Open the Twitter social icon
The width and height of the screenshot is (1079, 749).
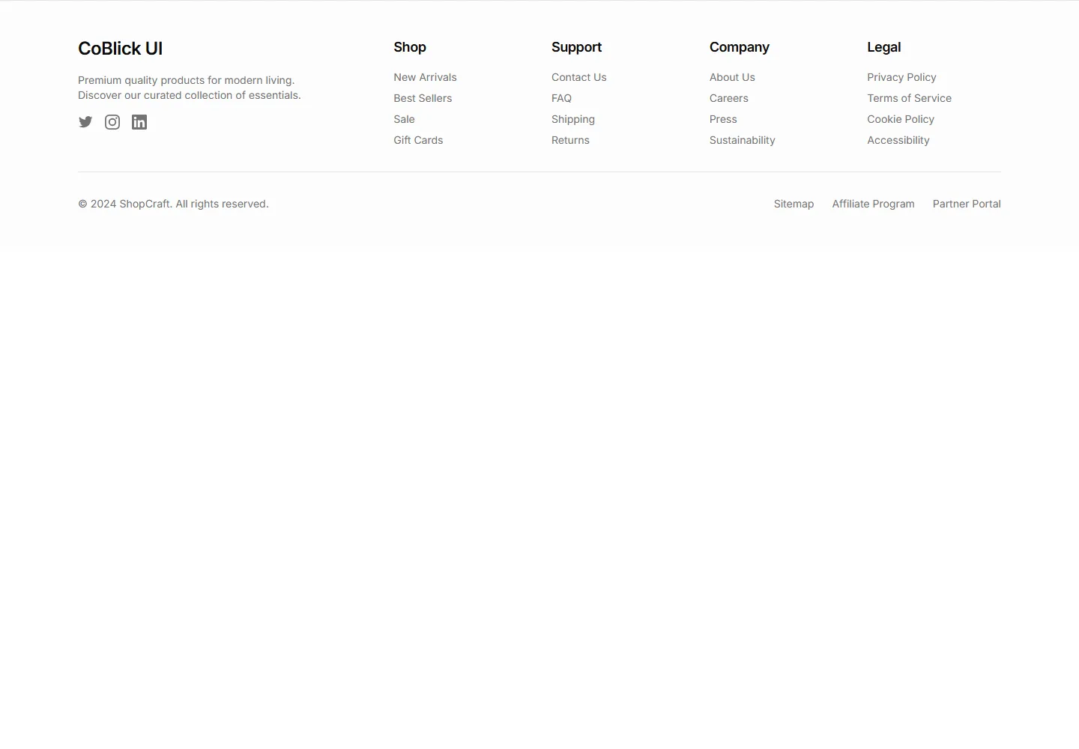click(85, 122)
